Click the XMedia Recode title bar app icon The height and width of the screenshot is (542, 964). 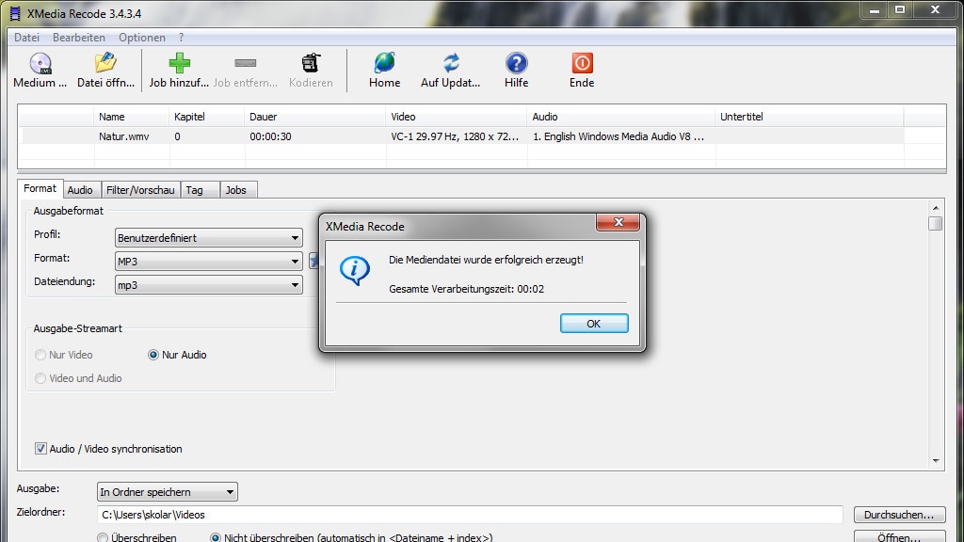(x=15, y=13)
